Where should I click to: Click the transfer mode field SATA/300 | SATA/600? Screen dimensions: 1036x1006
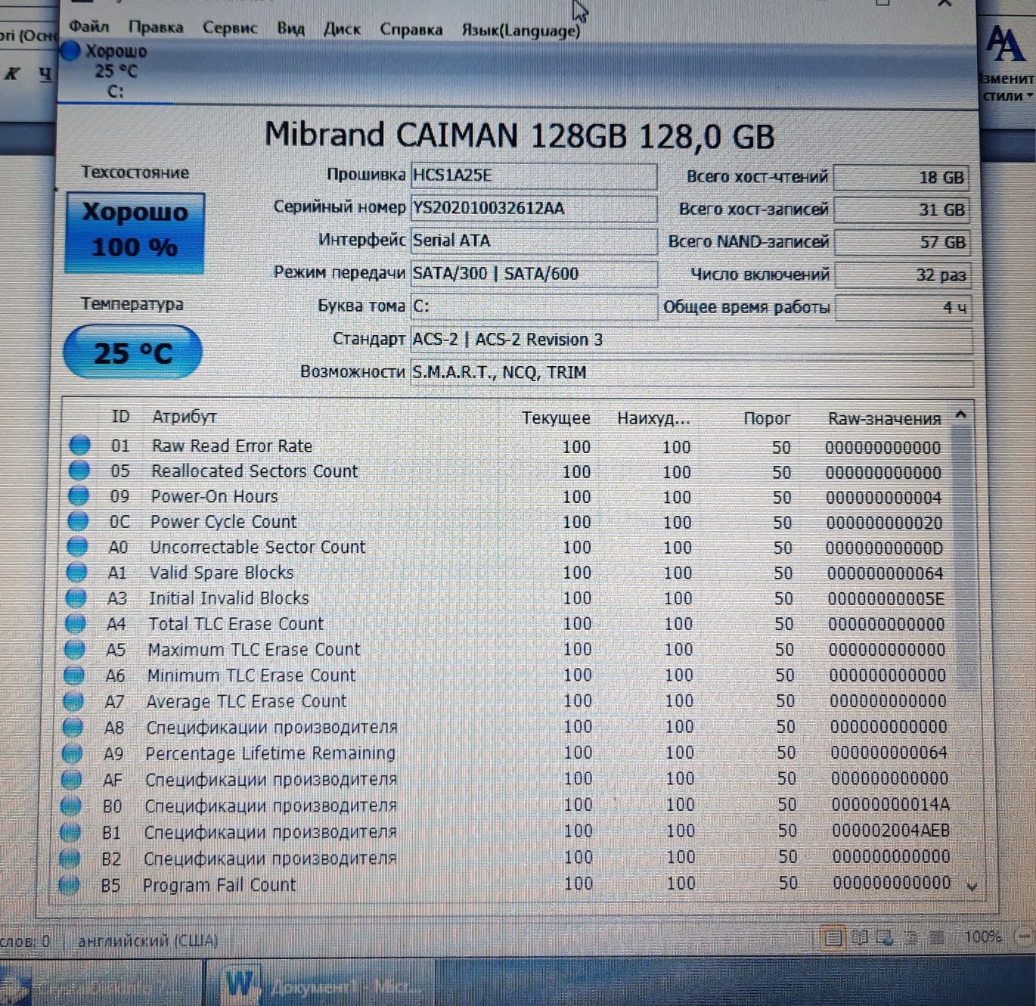533,274
